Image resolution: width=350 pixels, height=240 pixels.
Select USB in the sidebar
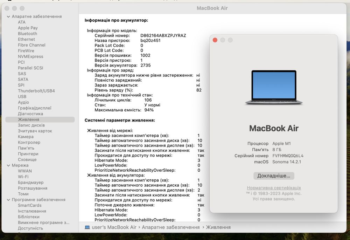(x=22, y=97)
